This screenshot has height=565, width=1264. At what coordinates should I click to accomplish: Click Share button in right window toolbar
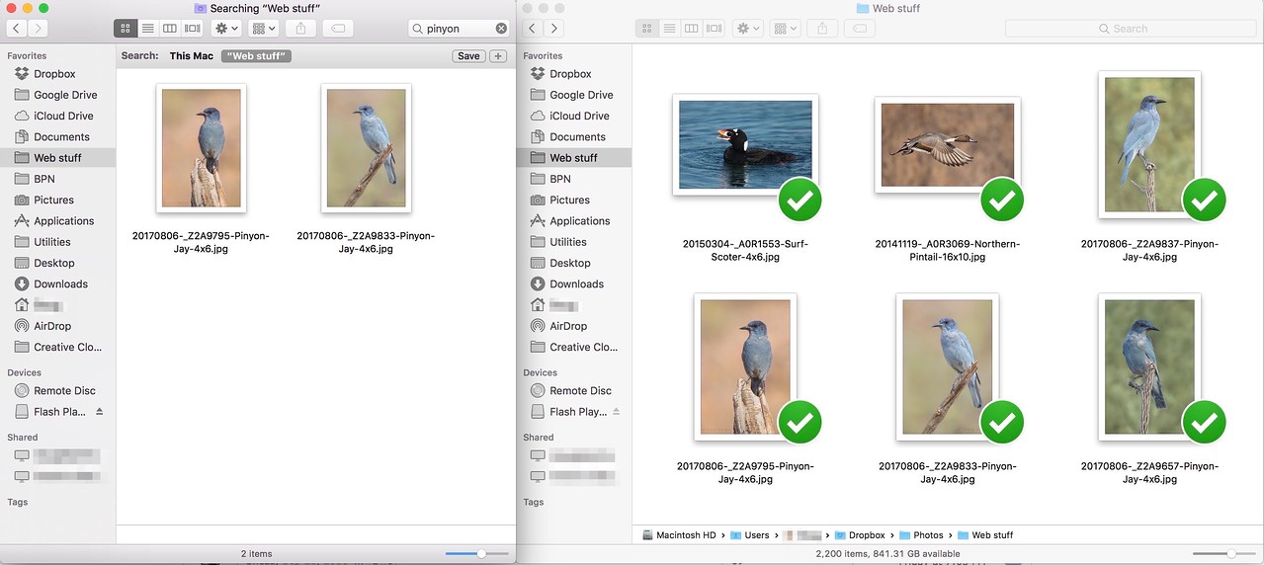[x=822, y=29]
